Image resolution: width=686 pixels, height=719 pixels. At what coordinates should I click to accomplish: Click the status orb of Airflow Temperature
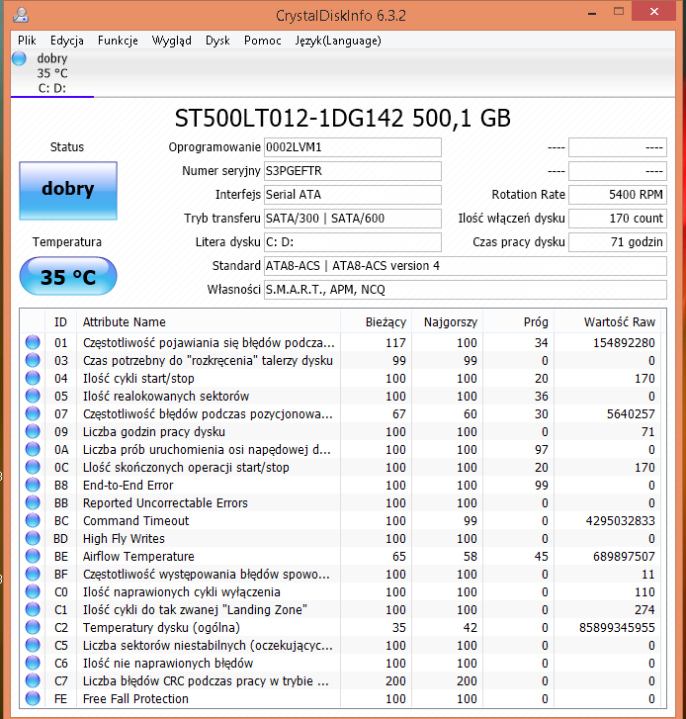click(33, 556)
